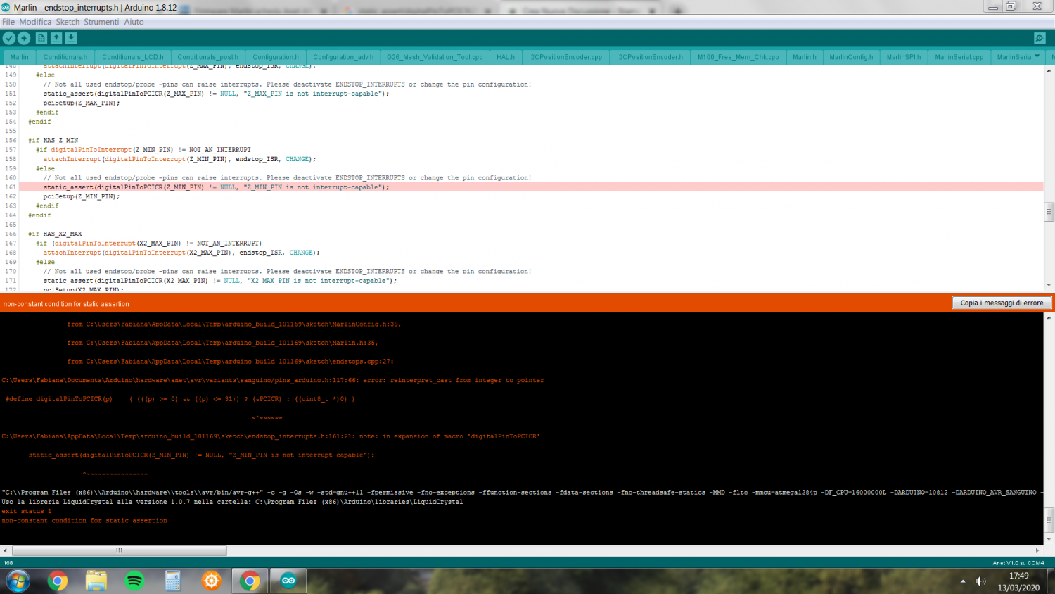Click highlighted static_assert Z_MIN_PIN line 161
This screenshot has width=1055, height=594.
click(531, 187)
